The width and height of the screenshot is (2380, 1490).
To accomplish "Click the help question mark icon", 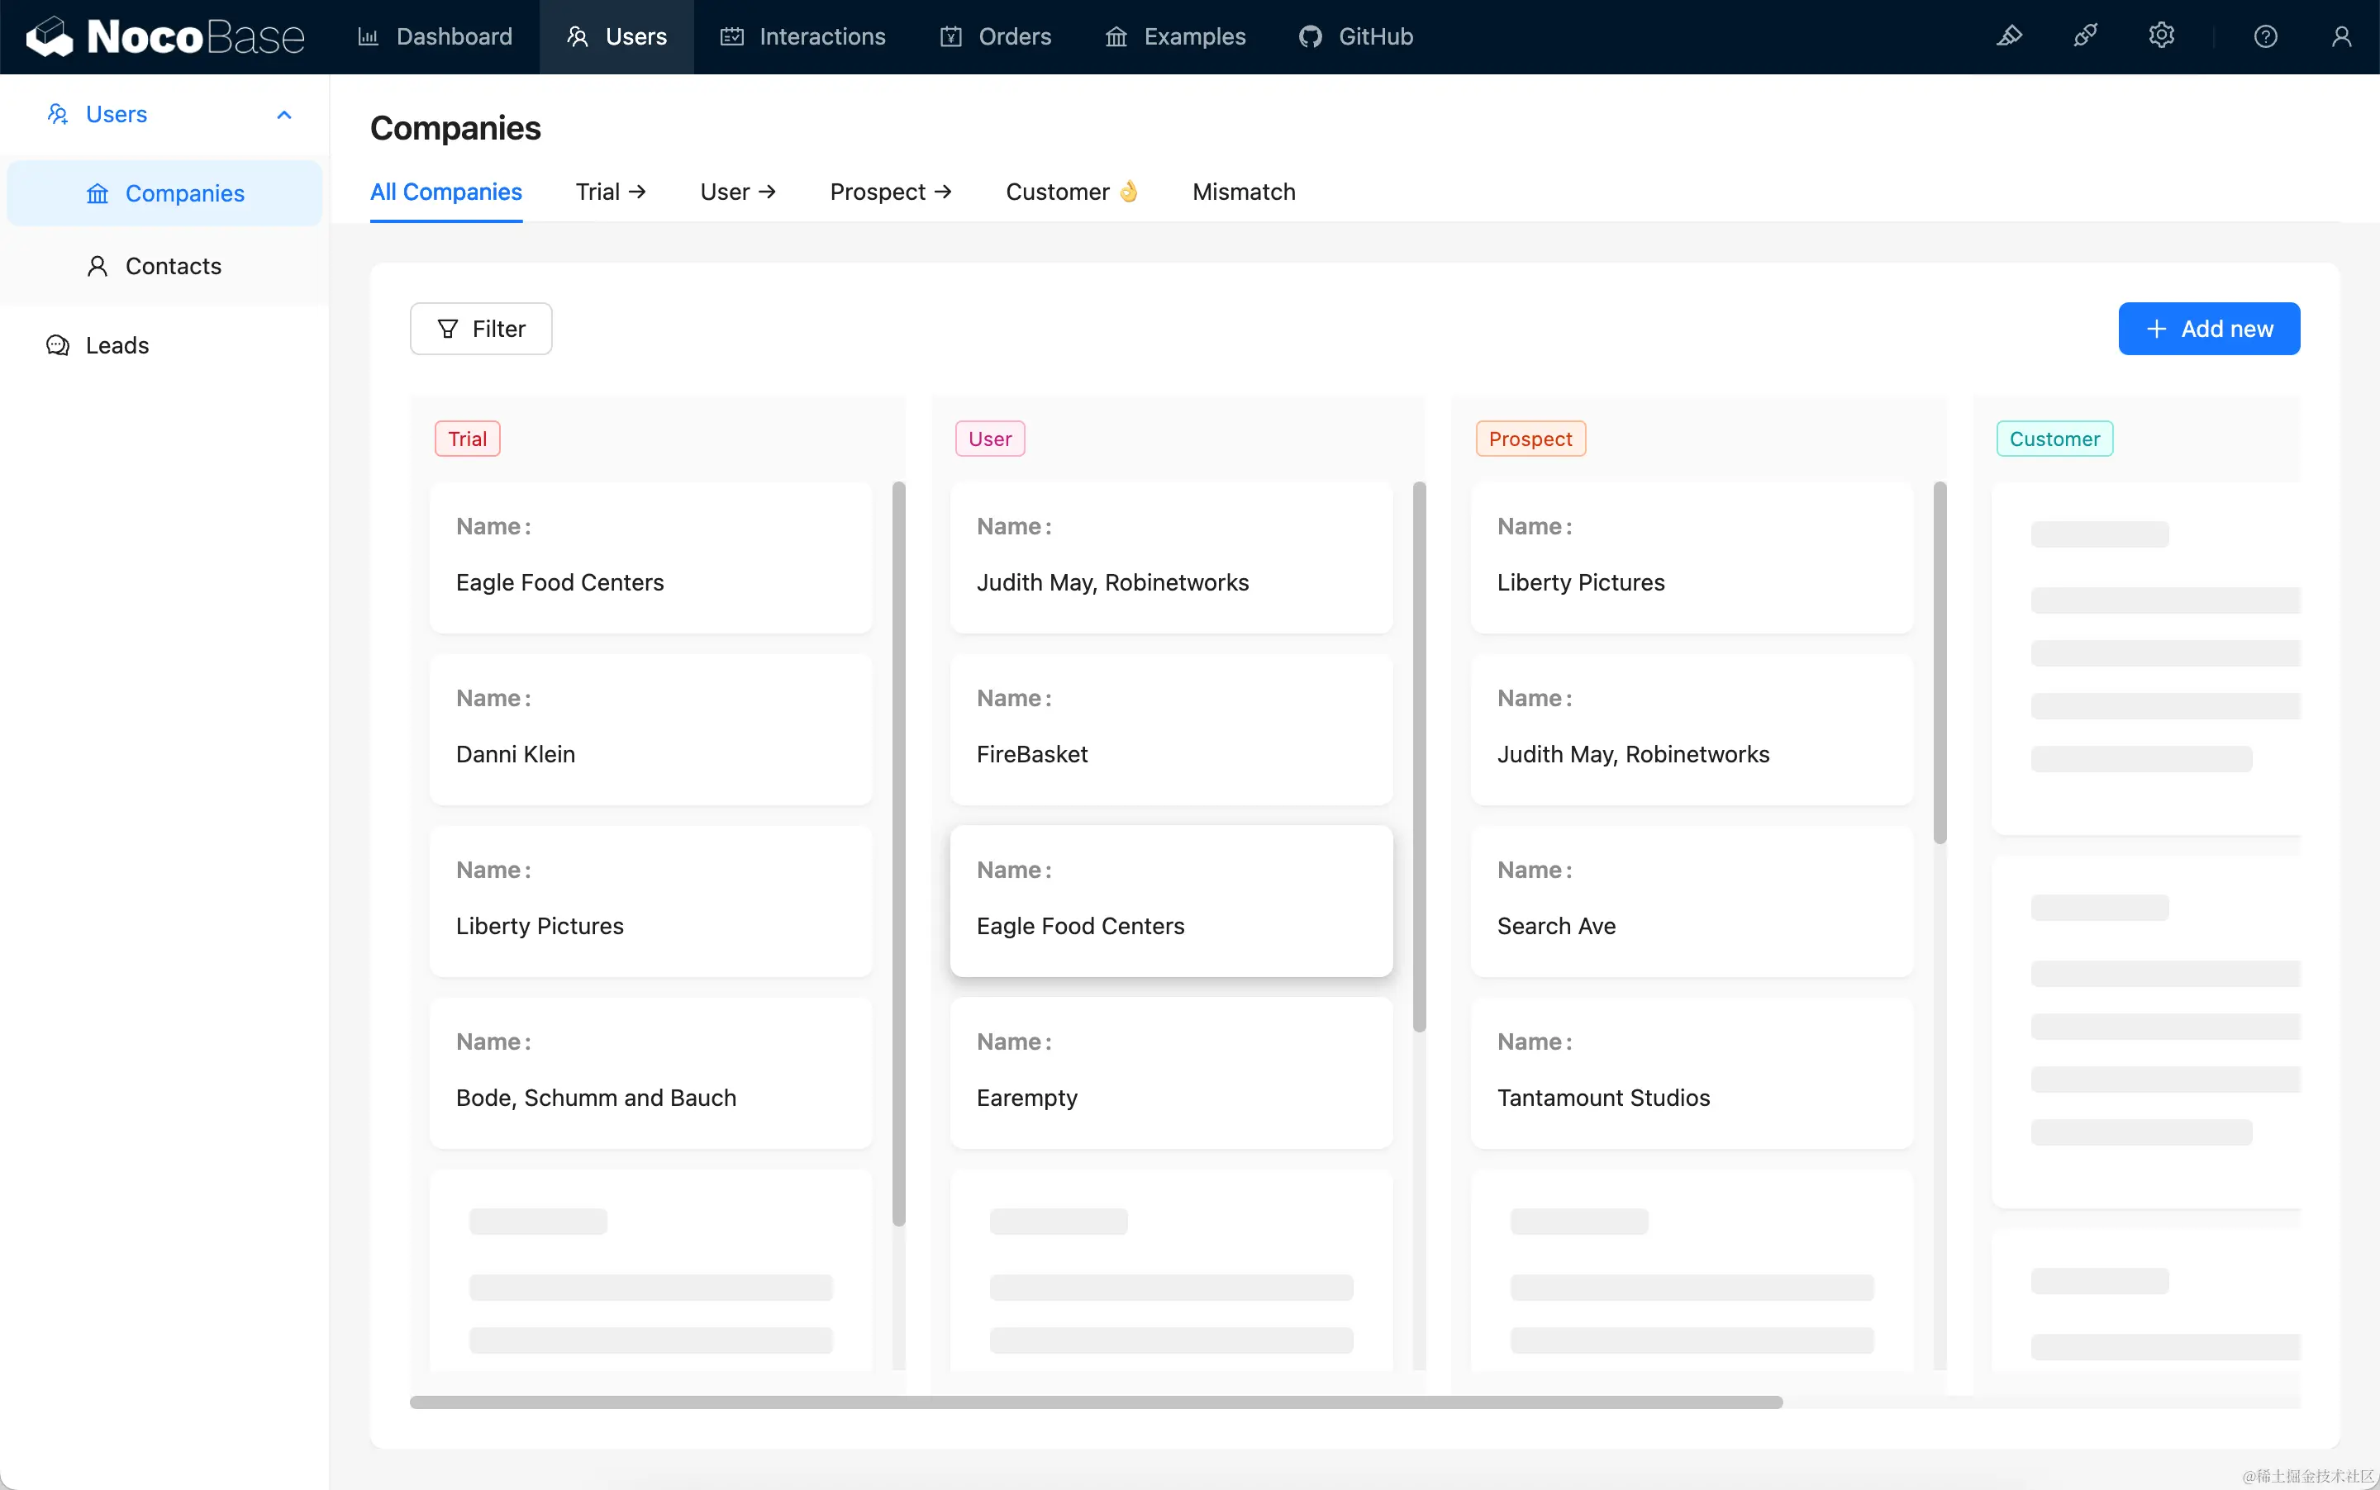I will [x=2266, y=36].
